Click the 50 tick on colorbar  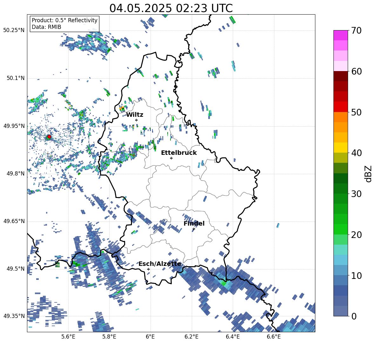356,112
